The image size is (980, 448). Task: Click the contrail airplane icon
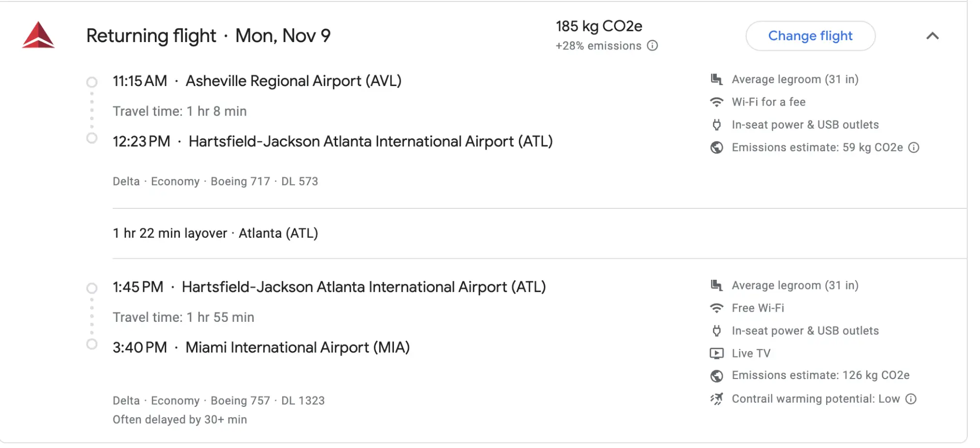[716, 399]
